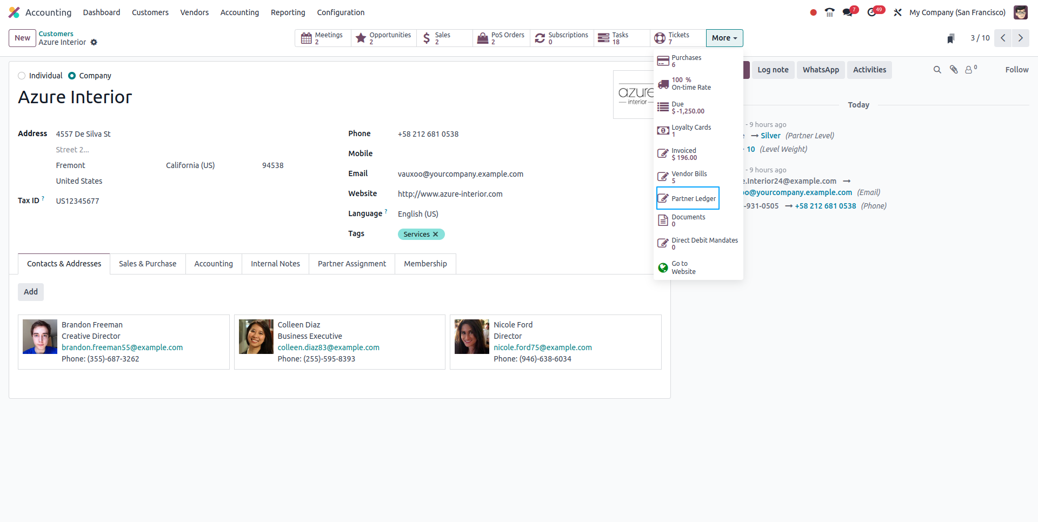This screenshot has height=522, width=1038.
Task: Open Sales dollar stat button
Action: pos(445,38)
